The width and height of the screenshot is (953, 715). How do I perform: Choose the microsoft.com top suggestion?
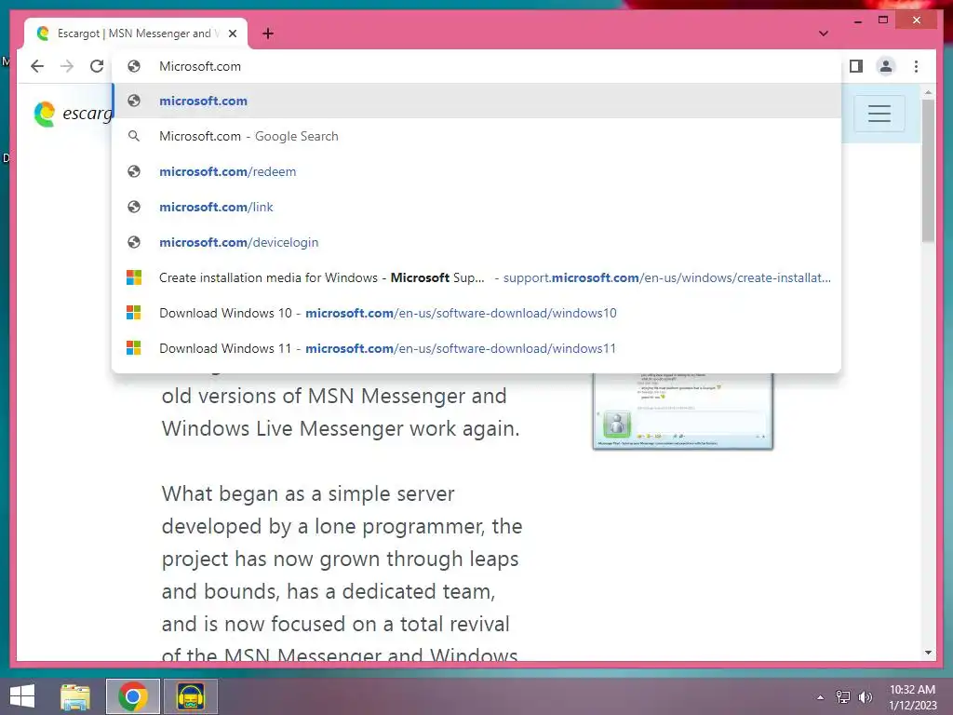click(477, 101)
